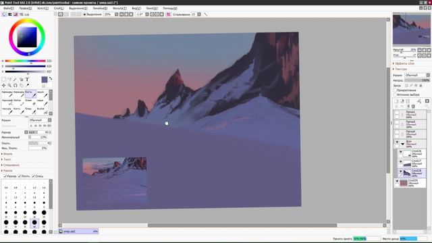Toggle the Смесь checkbox
Viewport: 432px width, 243px height.
[x=33, y=176]
